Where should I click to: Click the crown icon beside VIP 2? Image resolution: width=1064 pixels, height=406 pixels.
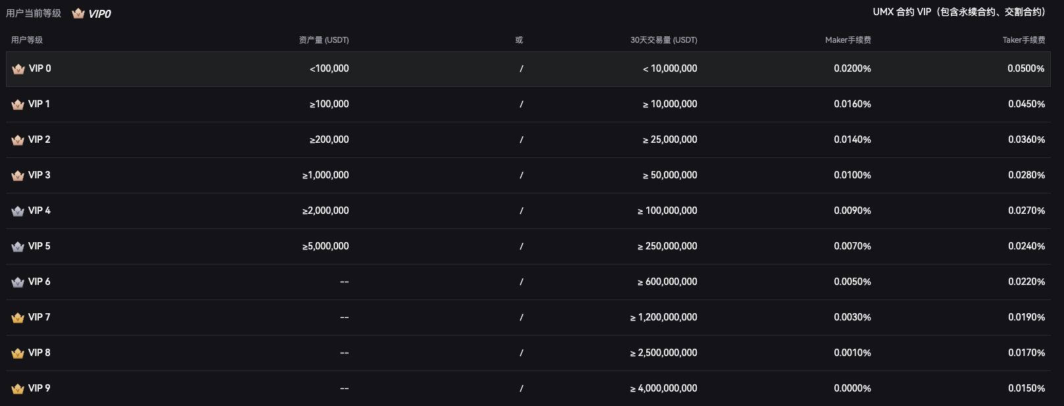click(x=18, y=140)
